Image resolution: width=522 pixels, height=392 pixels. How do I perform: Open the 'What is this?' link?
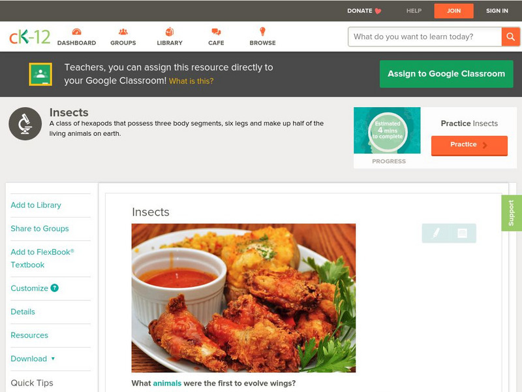point(191,81)
